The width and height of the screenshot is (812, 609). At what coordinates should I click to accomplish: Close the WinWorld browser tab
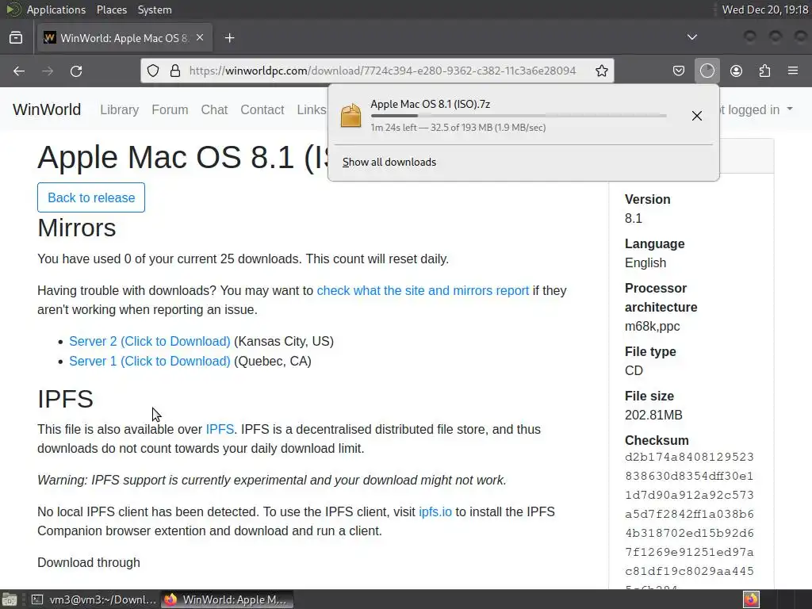[200, 38]
